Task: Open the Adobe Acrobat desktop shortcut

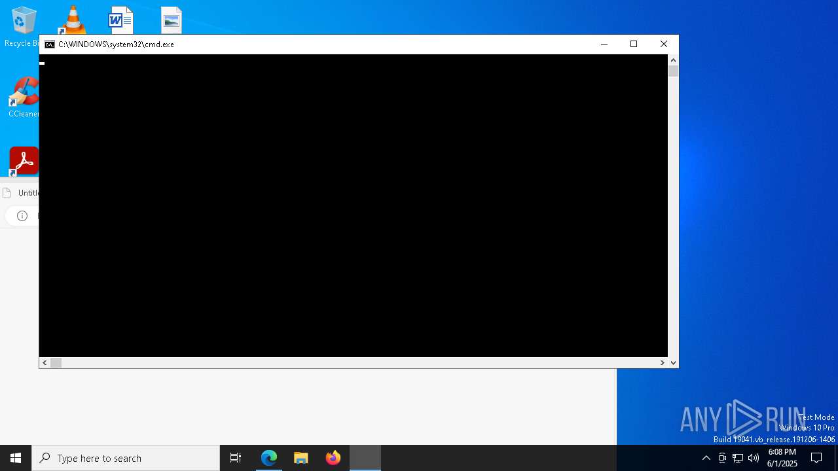Action: 24,161
